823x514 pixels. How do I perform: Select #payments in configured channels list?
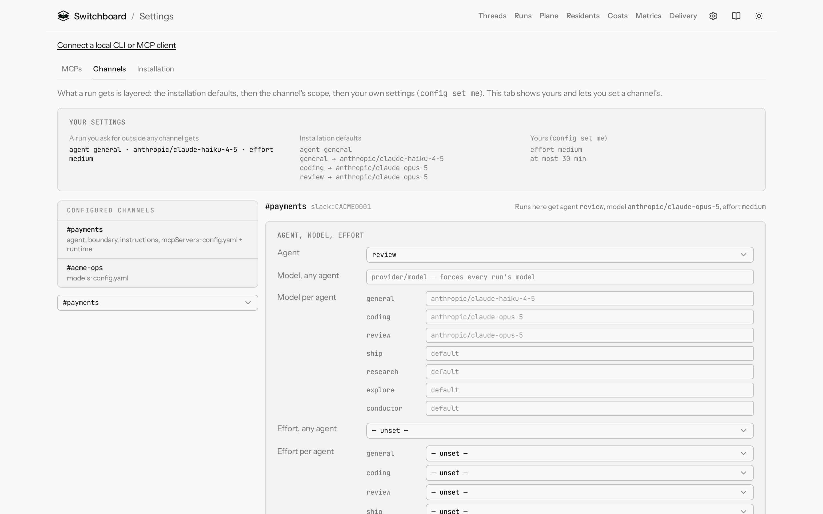tap(157, 239)
